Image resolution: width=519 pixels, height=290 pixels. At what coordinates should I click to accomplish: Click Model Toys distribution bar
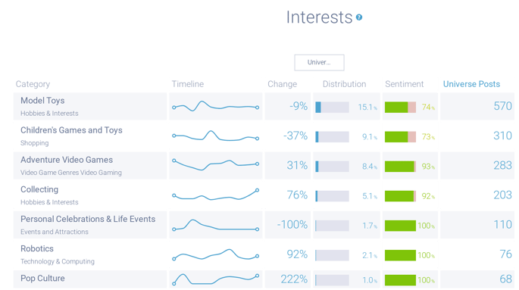coord(332,107)
